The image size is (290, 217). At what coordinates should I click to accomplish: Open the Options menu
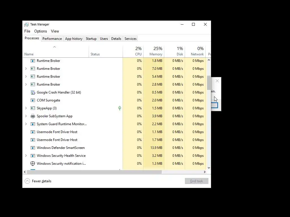click(40, 31)
